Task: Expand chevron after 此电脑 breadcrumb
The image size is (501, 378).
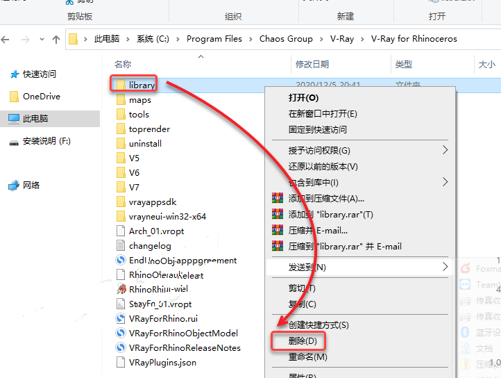Action: coord(128,39)
